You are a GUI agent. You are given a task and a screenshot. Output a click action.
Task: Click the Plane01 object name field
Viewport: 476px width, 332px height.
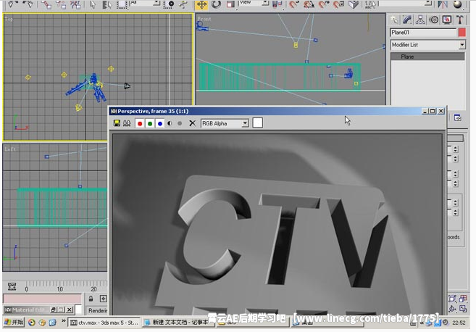click(x=423, y=32)
